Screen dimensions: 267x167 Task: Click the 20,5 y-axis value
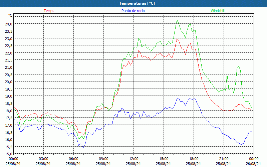coord(9,74)
